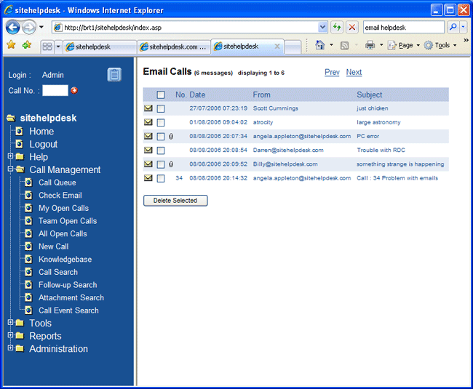Open the New Call link
473x389 pixels.
click(x=53, y=246)
